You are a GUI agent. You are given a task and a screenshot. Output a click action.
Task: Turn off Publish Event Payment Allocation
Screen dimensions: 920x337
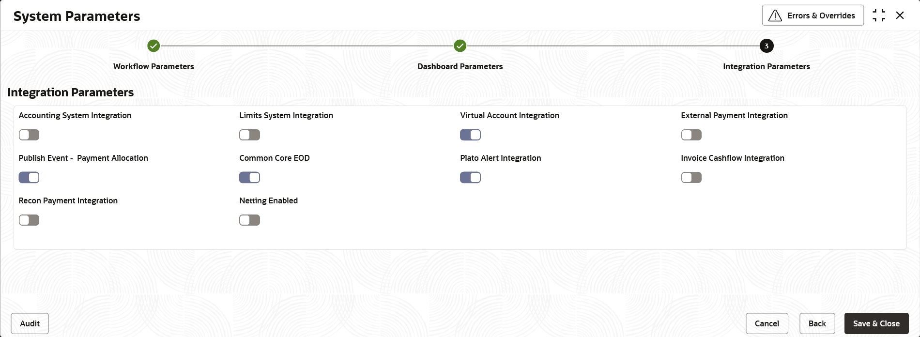pos(29,178)
